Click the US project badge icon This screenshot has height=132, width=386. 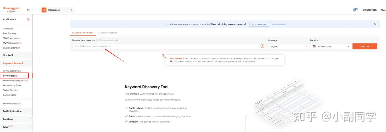pyautogui.click(x=44, y=10)
